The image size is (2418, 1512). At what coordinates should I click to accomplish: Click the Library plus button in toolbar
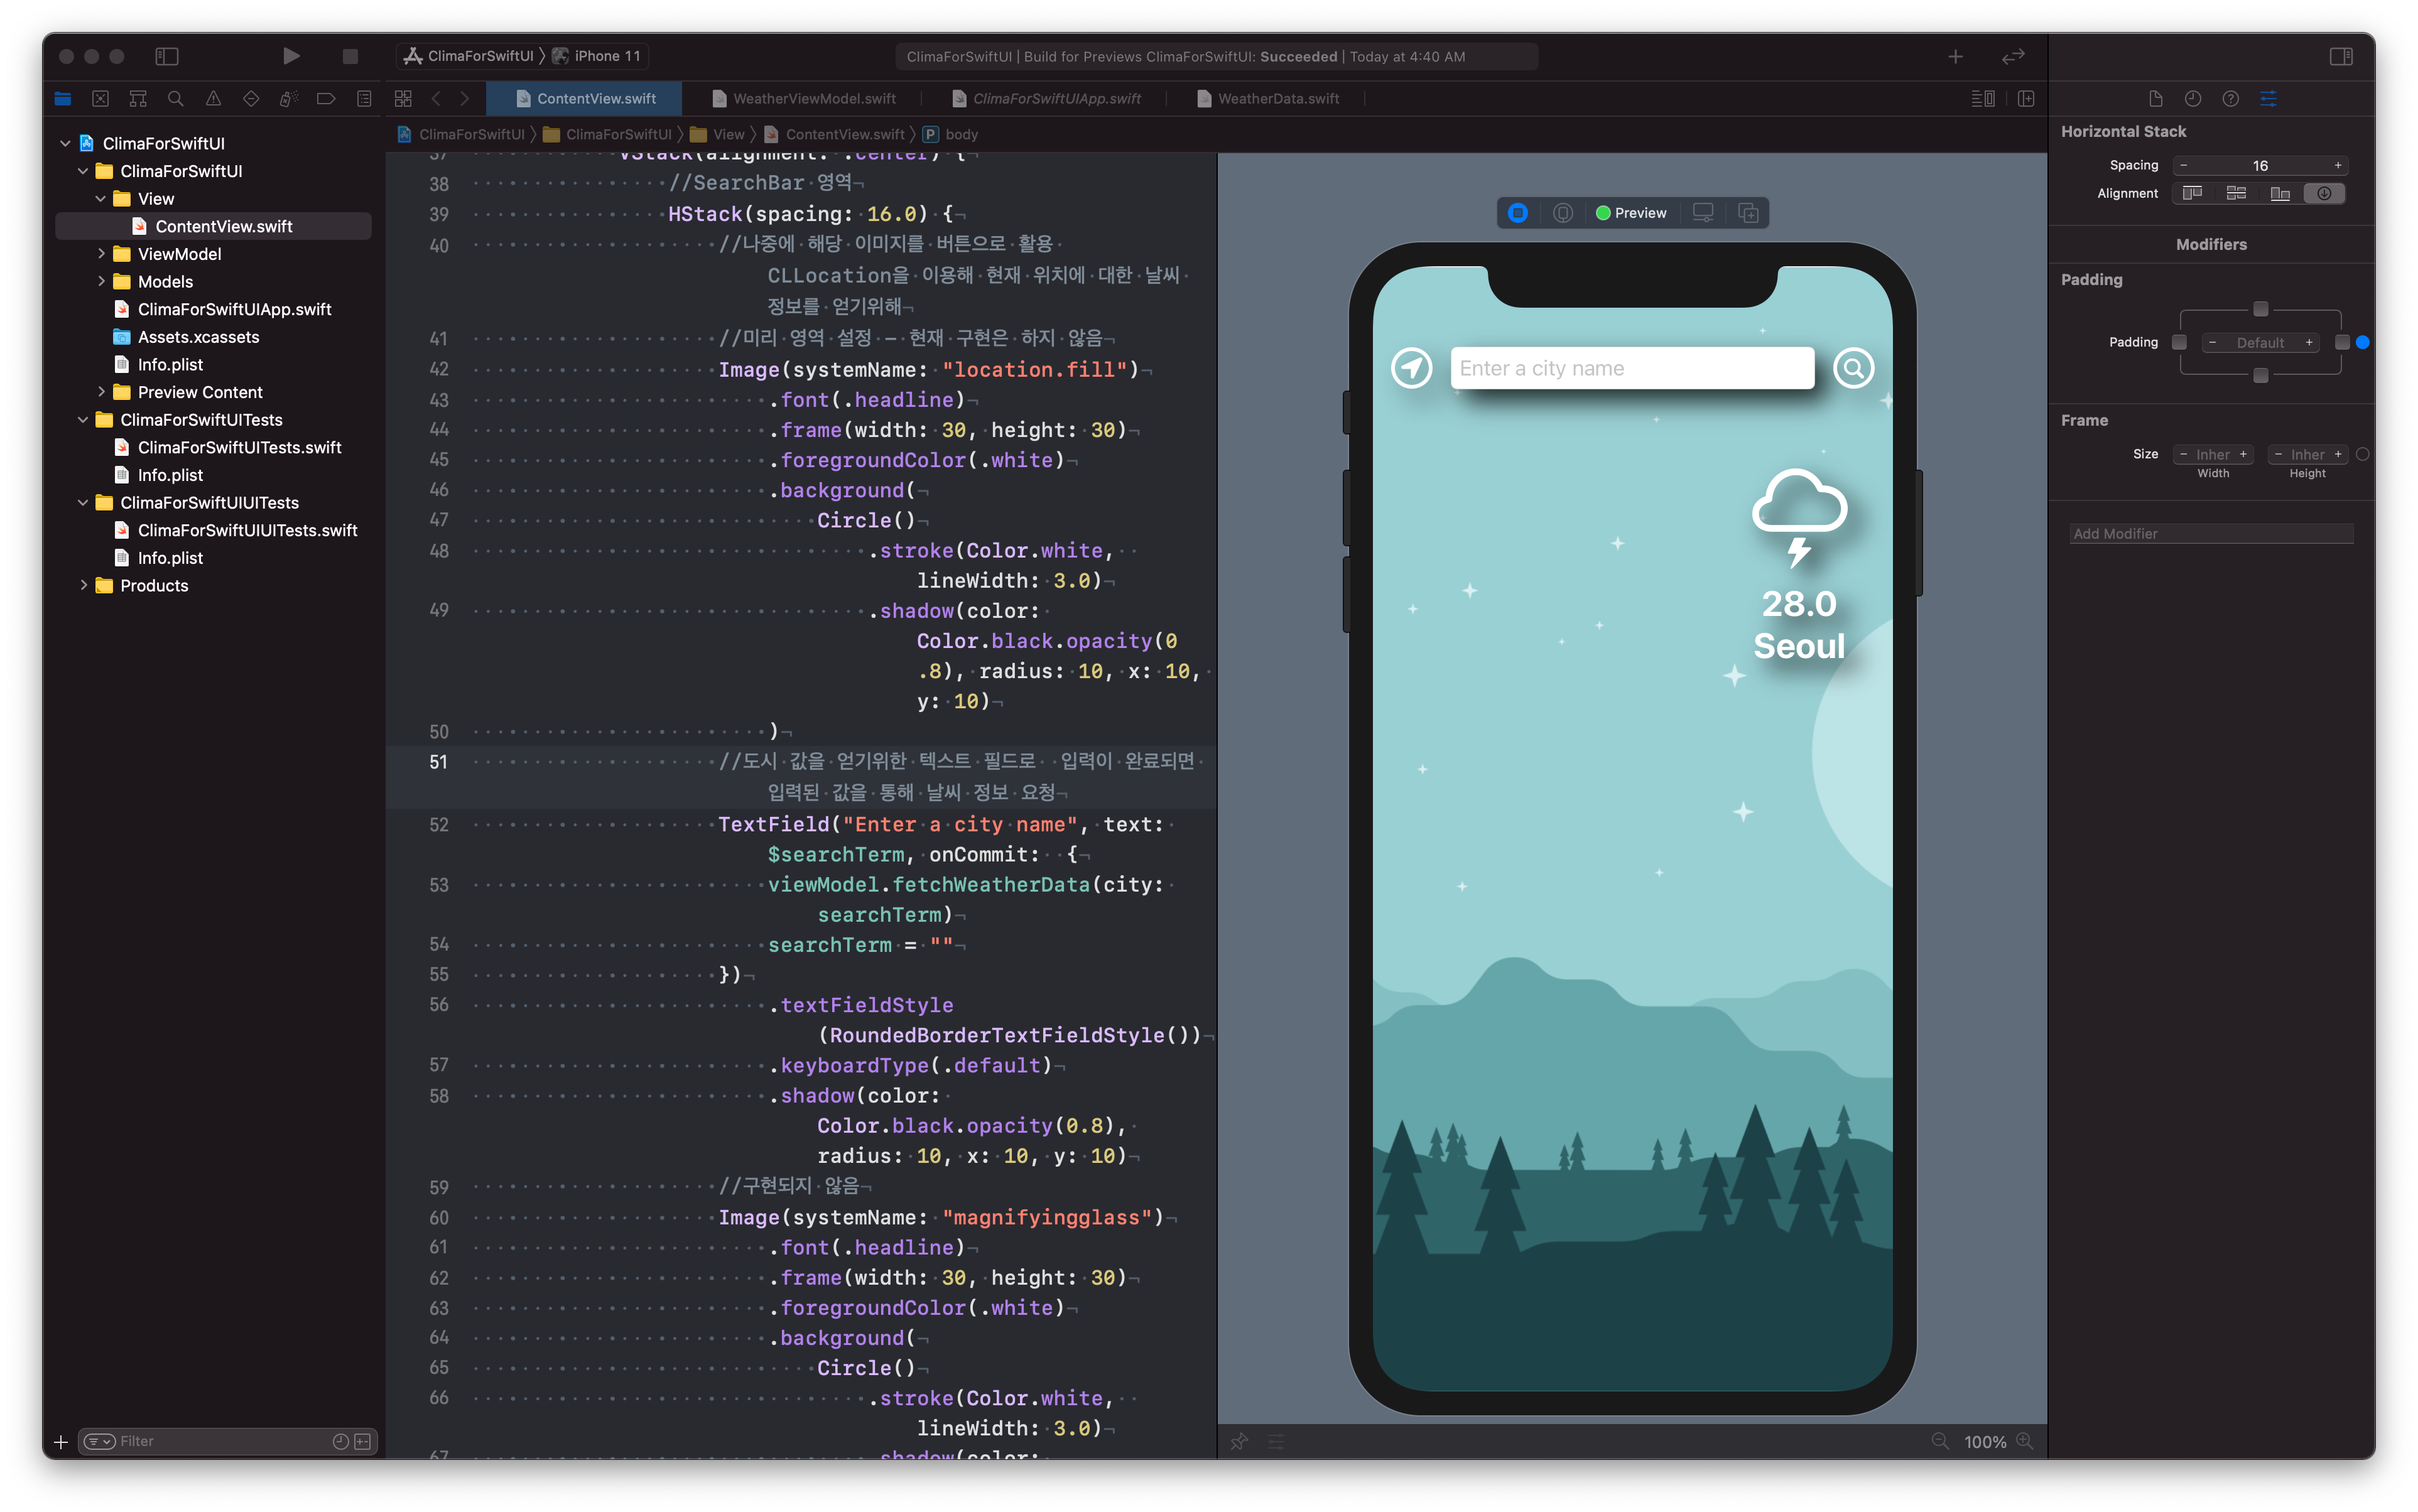coord(1955,56)
